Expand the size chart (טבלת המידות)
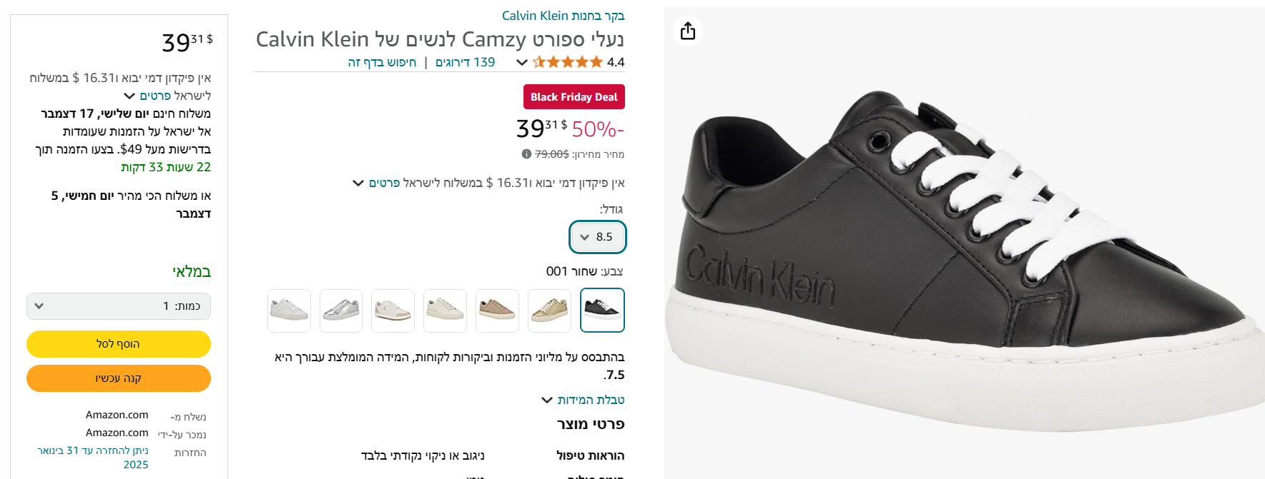This screenshot has height=479, width=1265. tap(584, 400)
